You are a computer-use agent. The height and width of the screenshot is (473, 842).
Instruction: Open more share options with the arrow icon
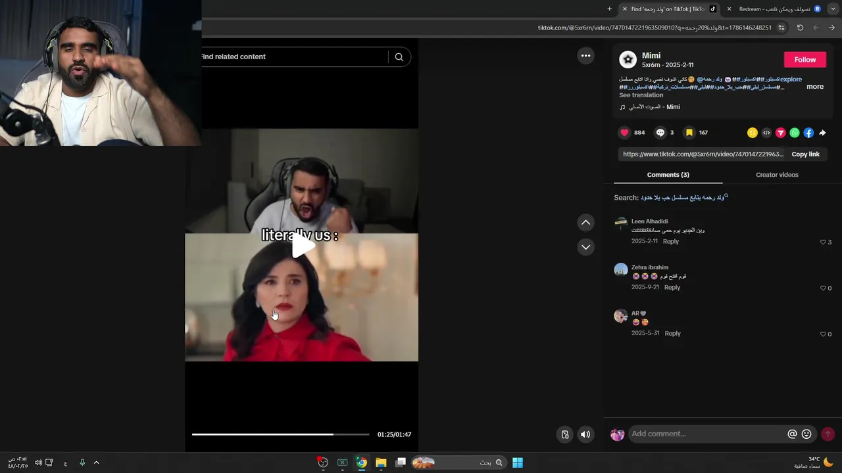click(822, 133)
